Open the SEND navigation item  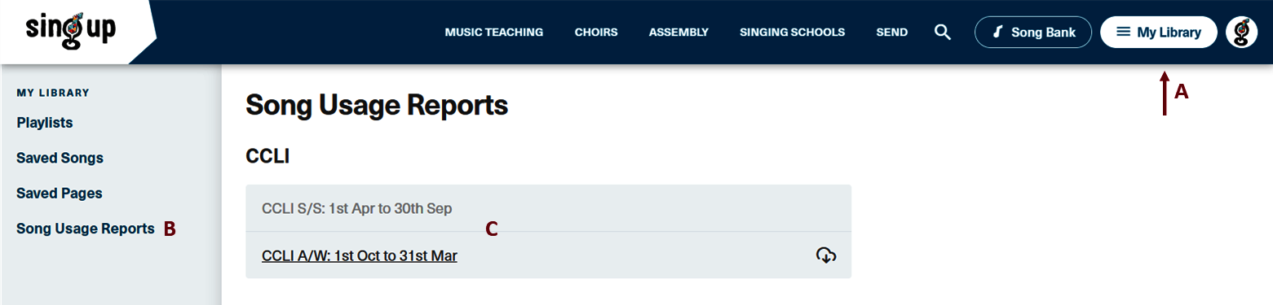point(892,33)
